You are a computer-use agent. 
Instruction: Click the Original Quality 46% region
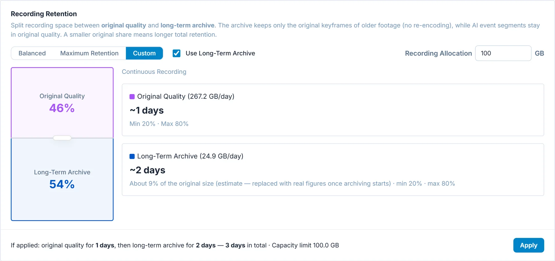tap(62, 103)
